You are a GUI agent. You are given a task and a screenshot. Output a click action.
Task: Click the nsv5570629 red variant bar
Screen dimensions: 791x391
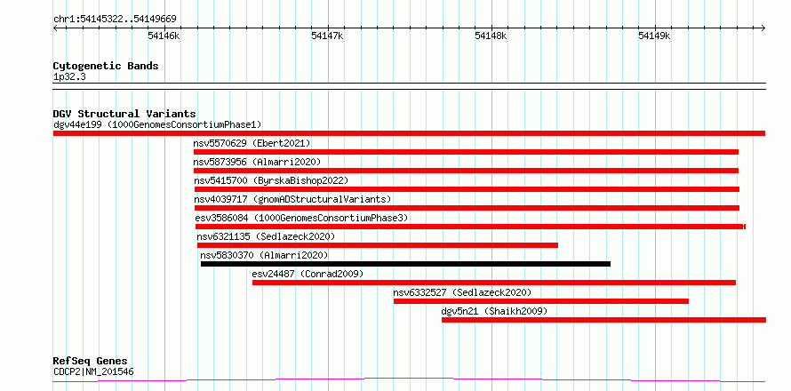466,152
